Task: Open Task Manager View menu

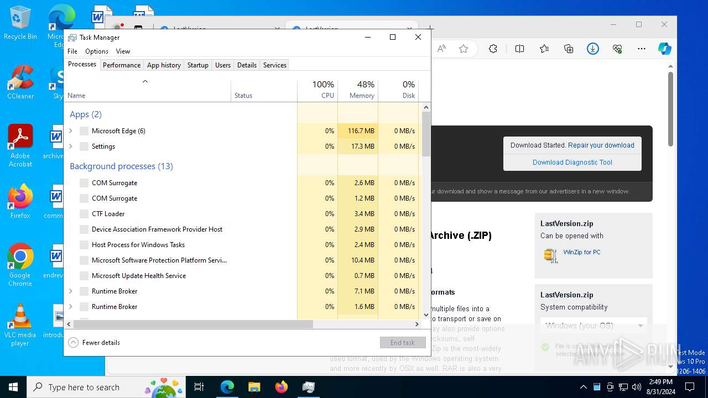Action: (x=123, y=51)
